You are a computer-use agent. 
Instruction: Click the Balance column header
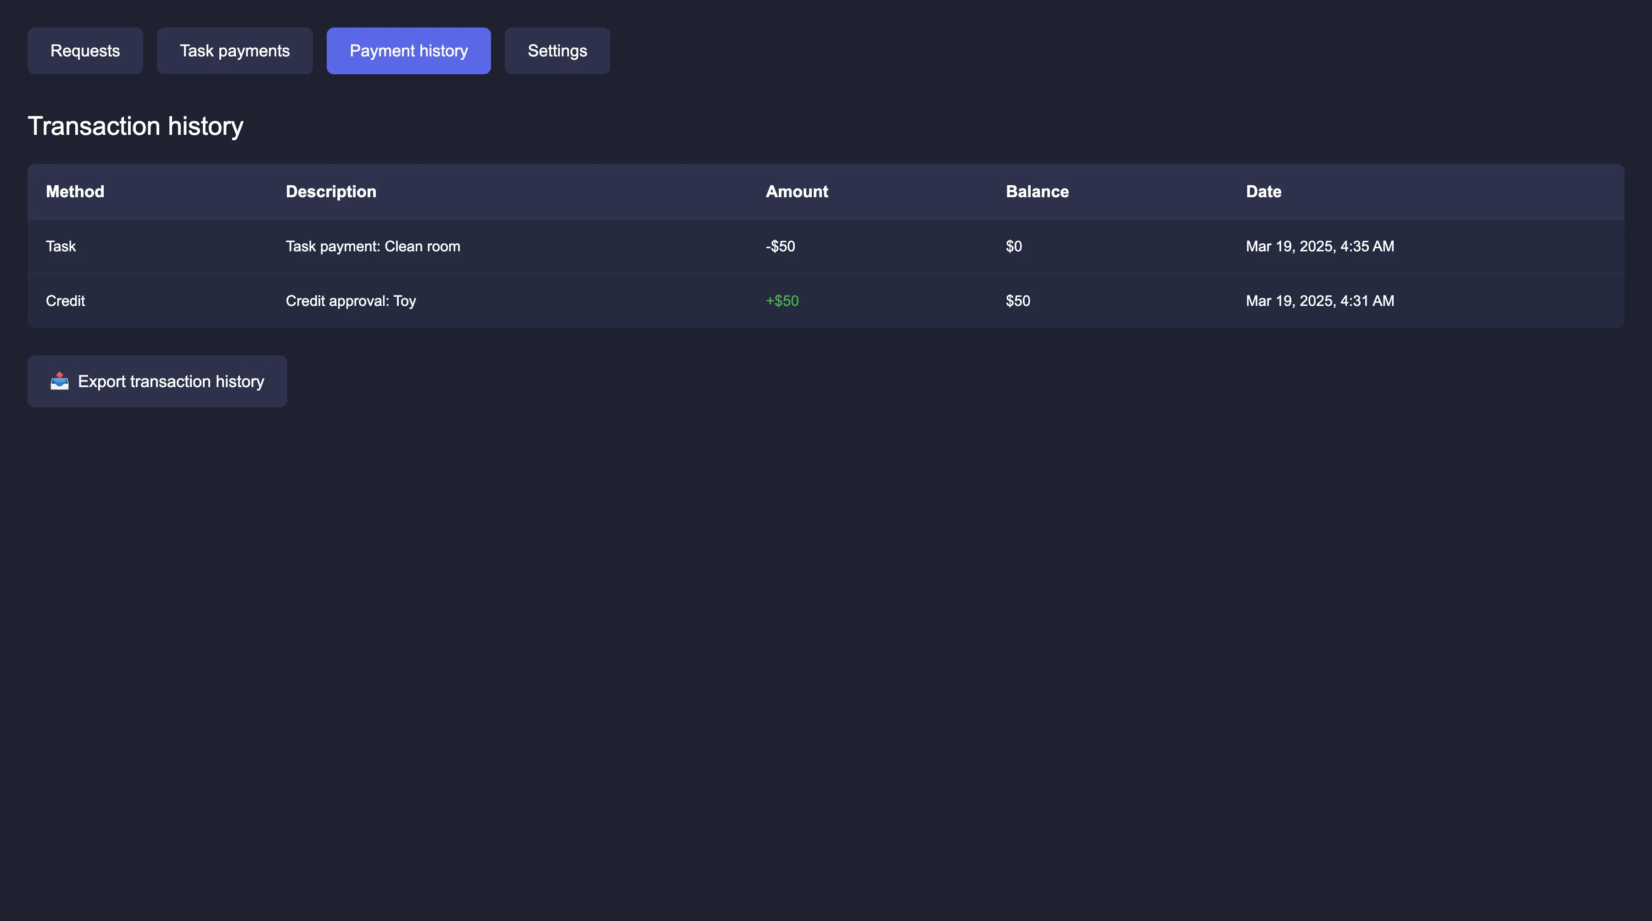pyautogui.click(x=1037, y=192)
